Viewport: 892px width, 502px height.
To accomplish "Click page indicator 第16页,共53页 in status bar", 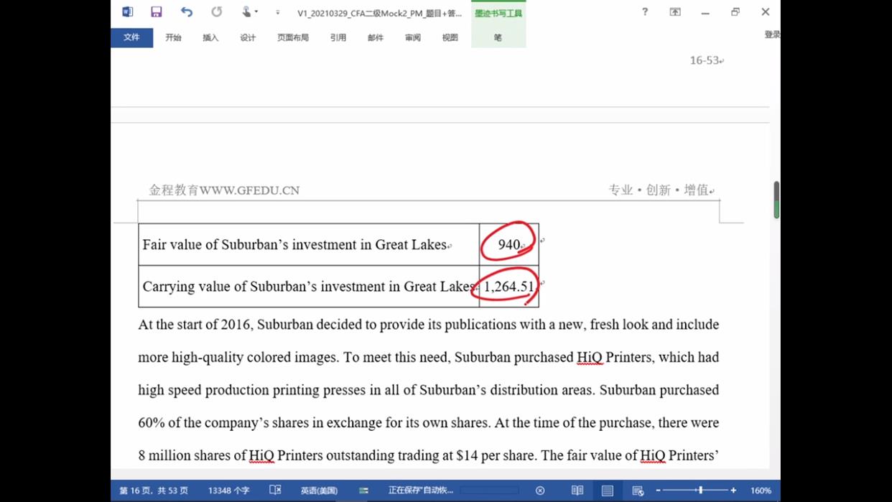I will click(x=154, y=491).
